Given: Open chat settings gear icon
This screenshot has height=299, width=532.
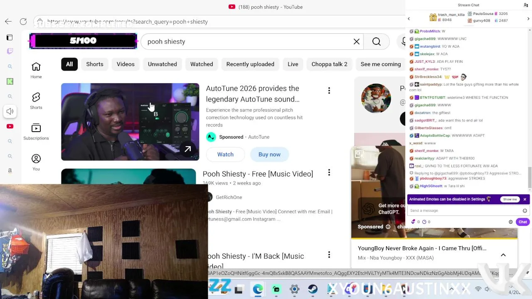Looking at the screenshot, I should click(x=511, y=222).
